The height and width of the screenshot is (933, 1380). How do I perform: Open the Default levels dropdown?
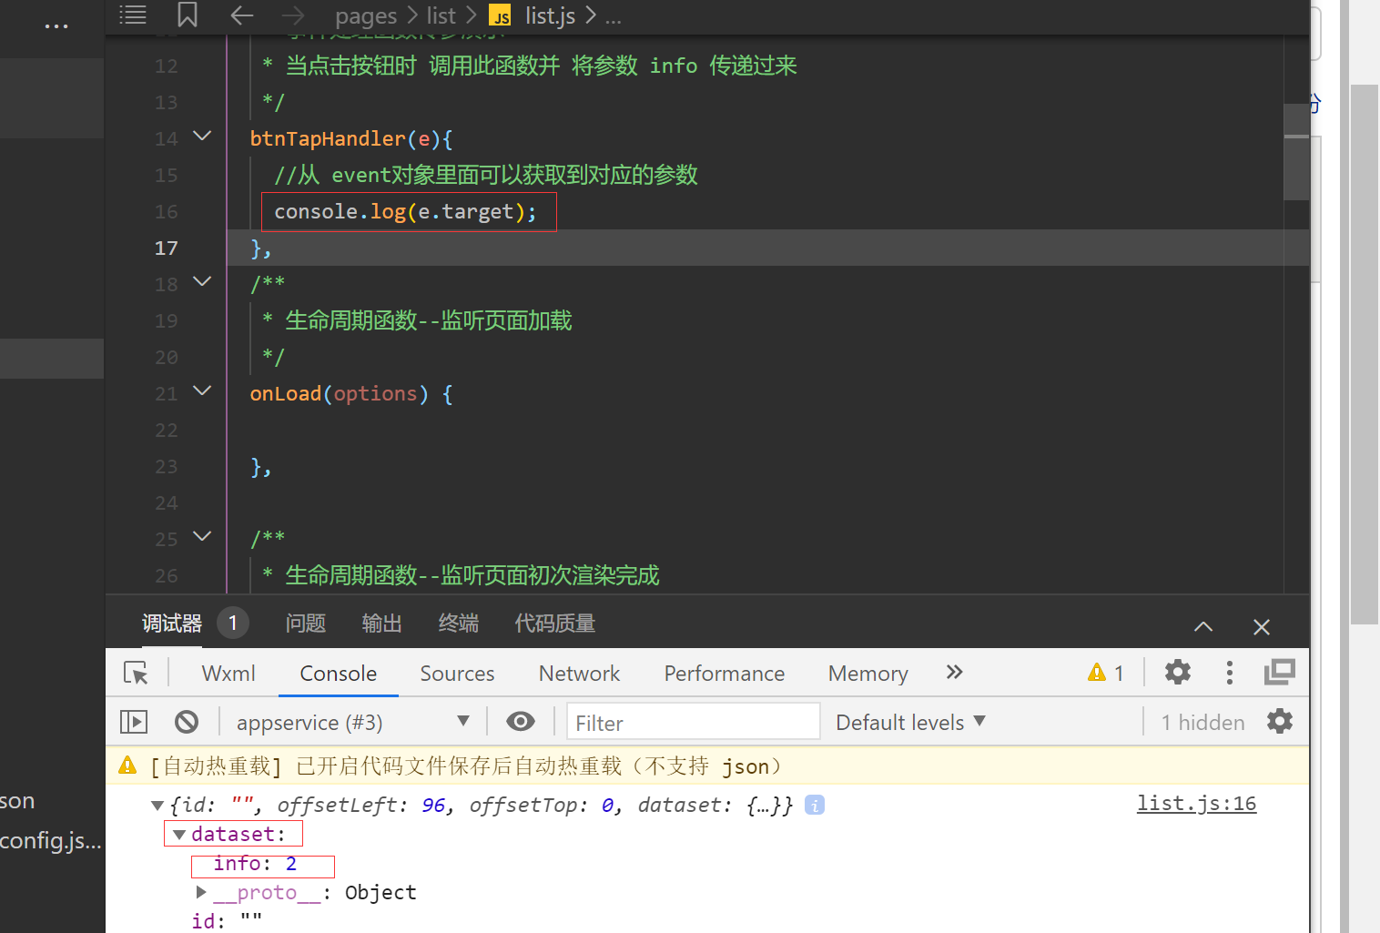pyautogui.click(x=909, y=721)
